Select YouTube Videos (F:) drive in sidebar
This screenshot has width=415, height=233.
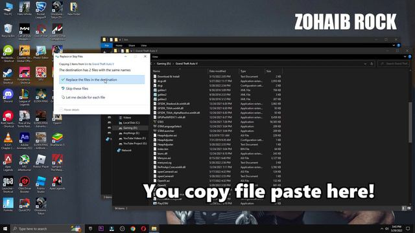(x=132, y=138)
